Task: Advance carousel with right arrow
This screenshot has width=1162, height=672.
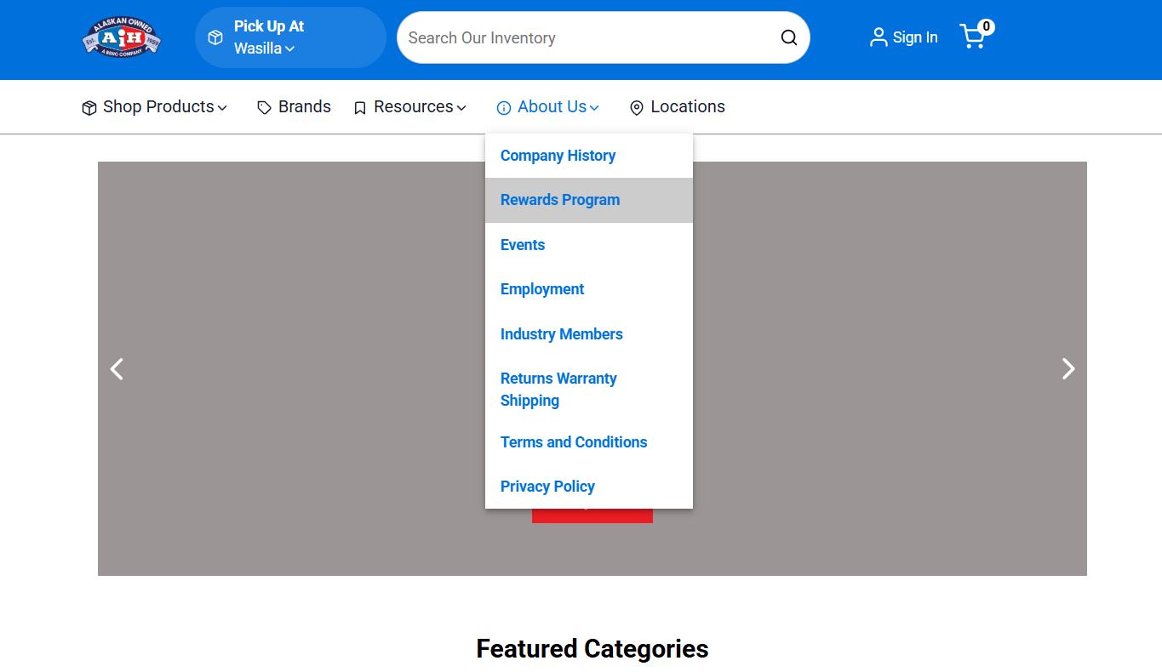Action: [1068, 368]
